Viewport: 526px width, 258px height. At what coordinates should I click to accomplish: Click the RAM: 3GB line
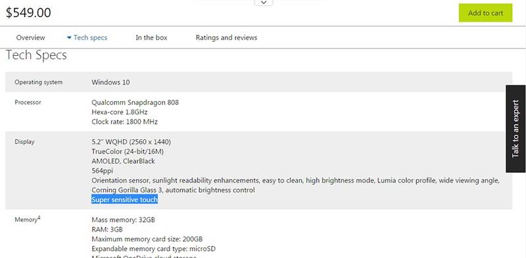pos(107,230)
